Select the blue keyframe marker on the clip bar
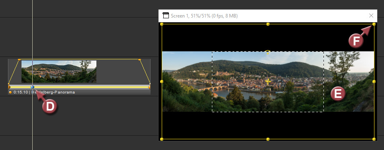 point(32,87)
